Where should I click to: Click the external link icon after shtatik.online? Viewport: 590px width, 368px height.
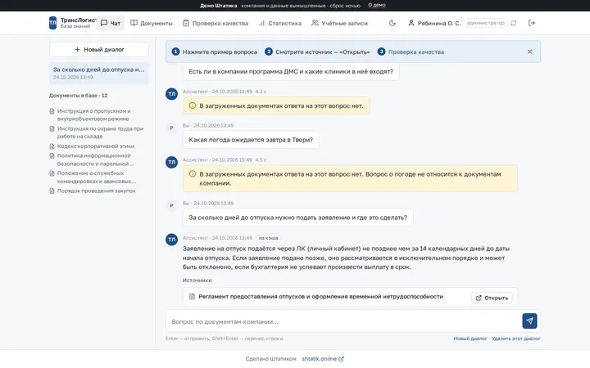pyautogui.click(x=341, y=359)
